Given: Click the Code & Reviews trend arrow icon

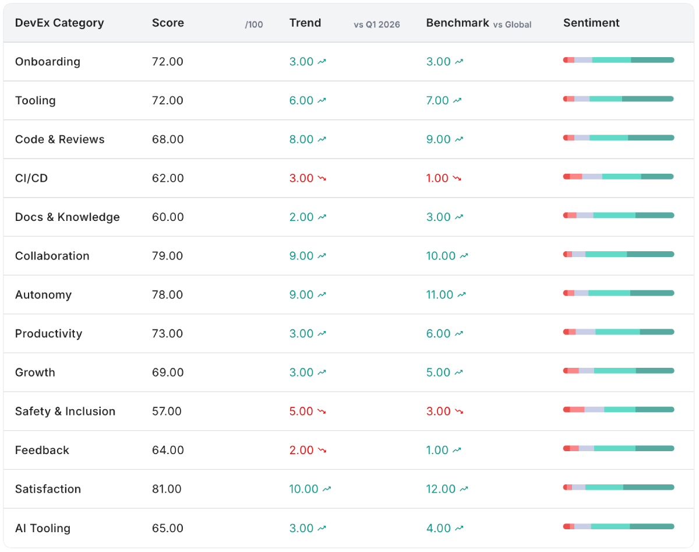Looking at the screenshot, I should (322, 139).
